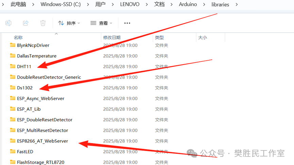The height and width of the screenshot is (165, 294).
Task: Click the 文件夹 type of ESP_MultiResetDetector row
Action: click(161, 130)
